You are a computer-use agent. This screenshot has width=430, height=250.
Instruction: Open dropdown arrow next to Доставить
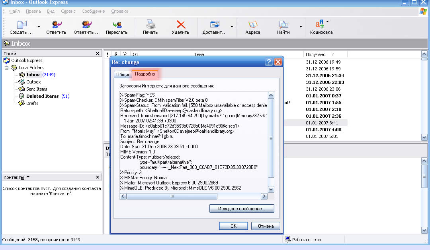pyautogui.click(x=232, y=27)
